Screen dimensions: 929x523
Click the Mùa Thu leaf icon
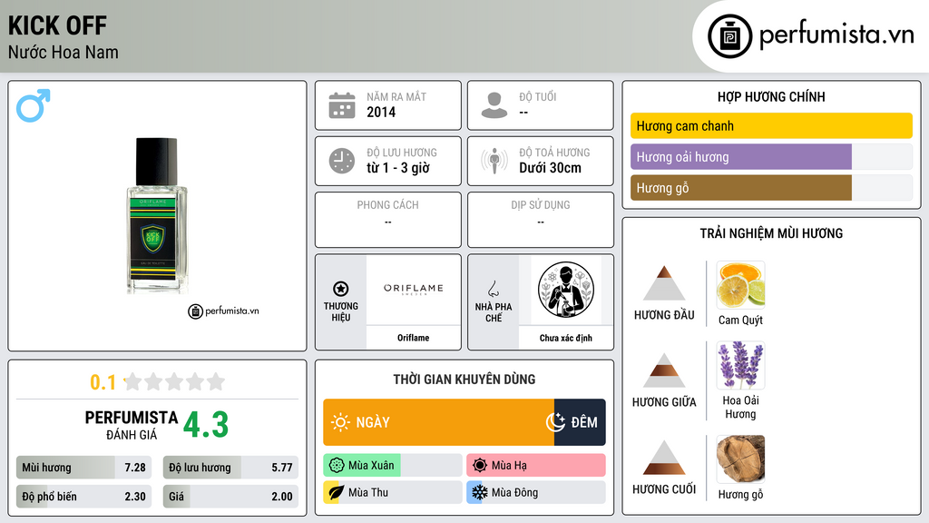[x=336, y=492]
